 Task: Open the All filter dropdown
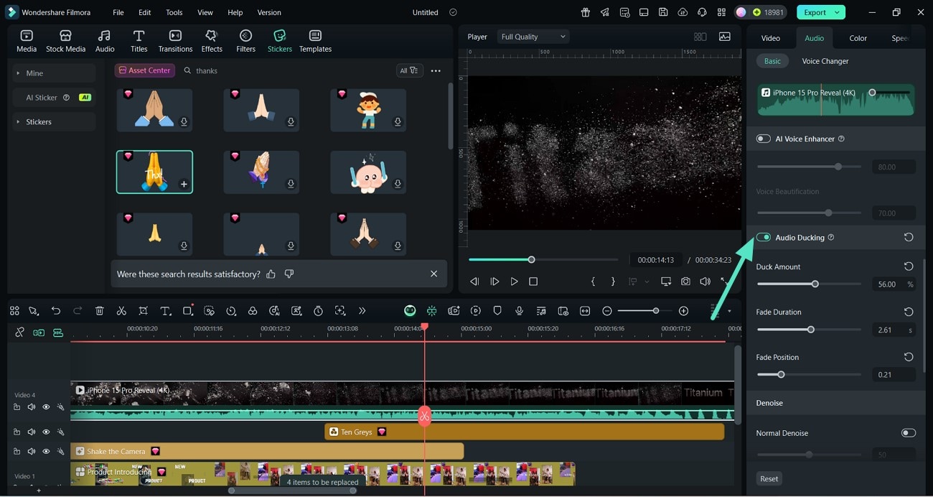pos(408,70)
